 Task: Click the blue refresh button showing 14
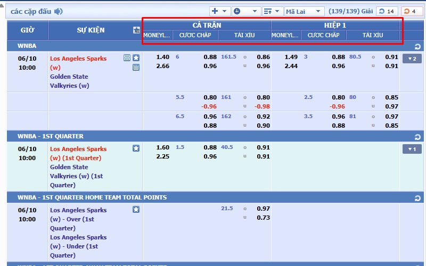click(x=387, y=11)
